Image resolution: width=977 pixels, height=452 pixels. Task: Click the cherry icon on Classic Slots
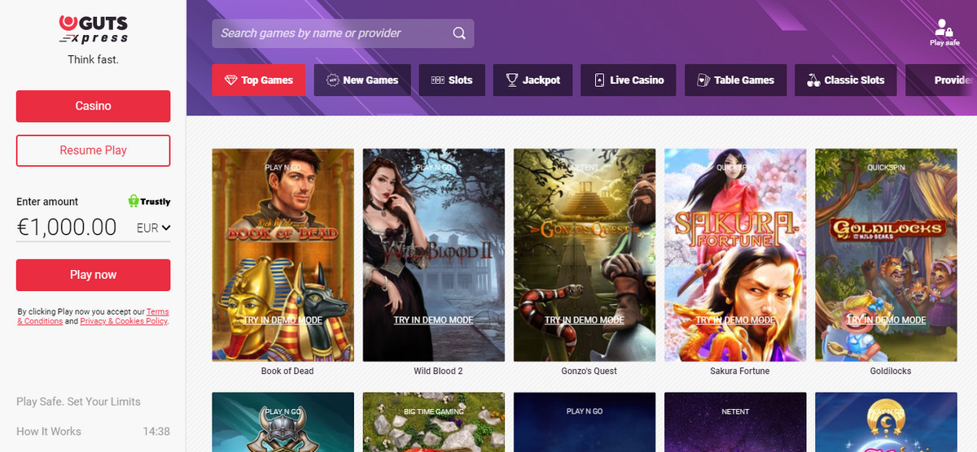pyautogui.click(x=813, y=80)
